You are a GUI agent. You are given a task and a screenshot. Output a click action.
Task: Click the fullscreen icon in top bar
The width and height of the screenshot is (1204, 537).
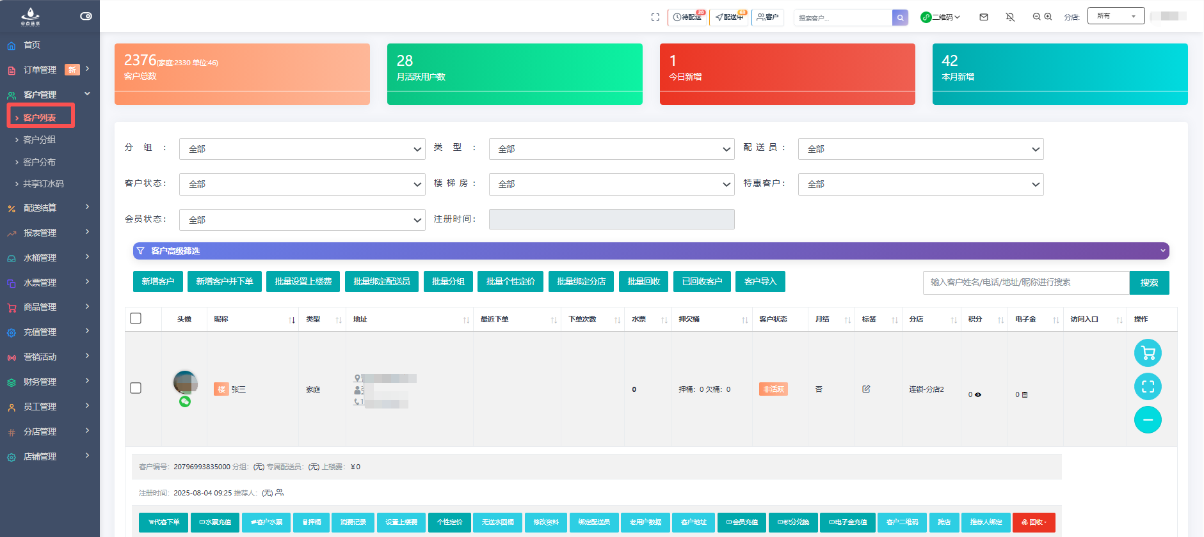655,17
